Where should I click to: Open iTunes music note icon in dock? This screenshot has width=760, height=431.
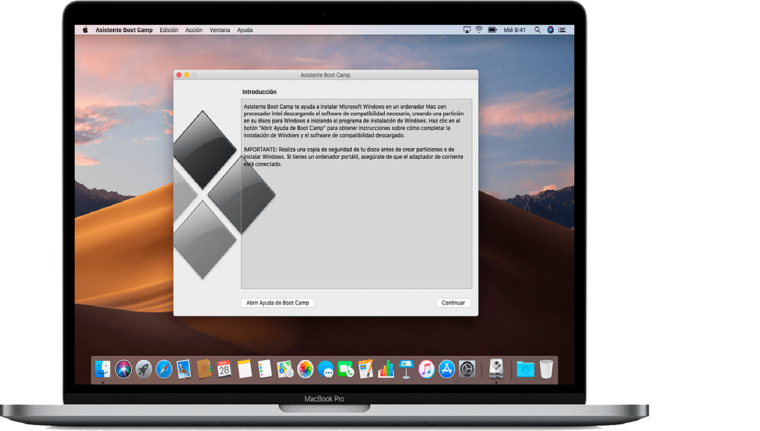427,369
